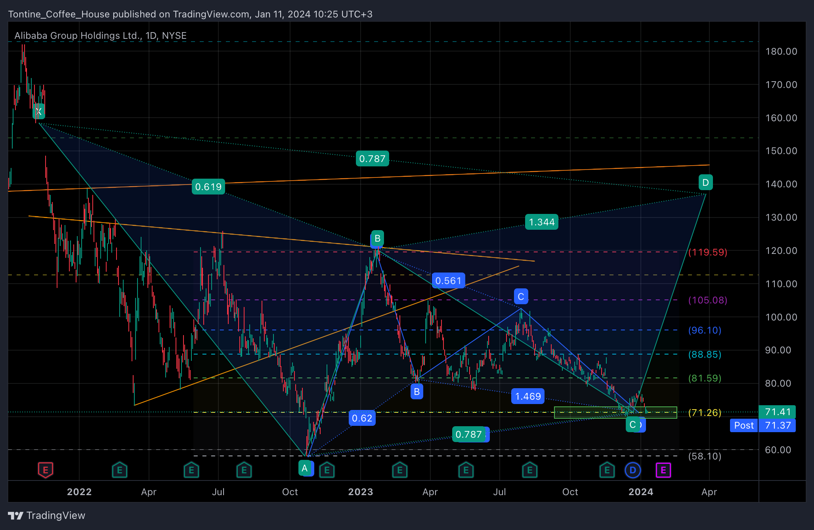The height and width of the screenshot is (530, 814).
Task: Open the November 2022 green earnings marker
Action: pyautogui.click(x=327, y=470)
